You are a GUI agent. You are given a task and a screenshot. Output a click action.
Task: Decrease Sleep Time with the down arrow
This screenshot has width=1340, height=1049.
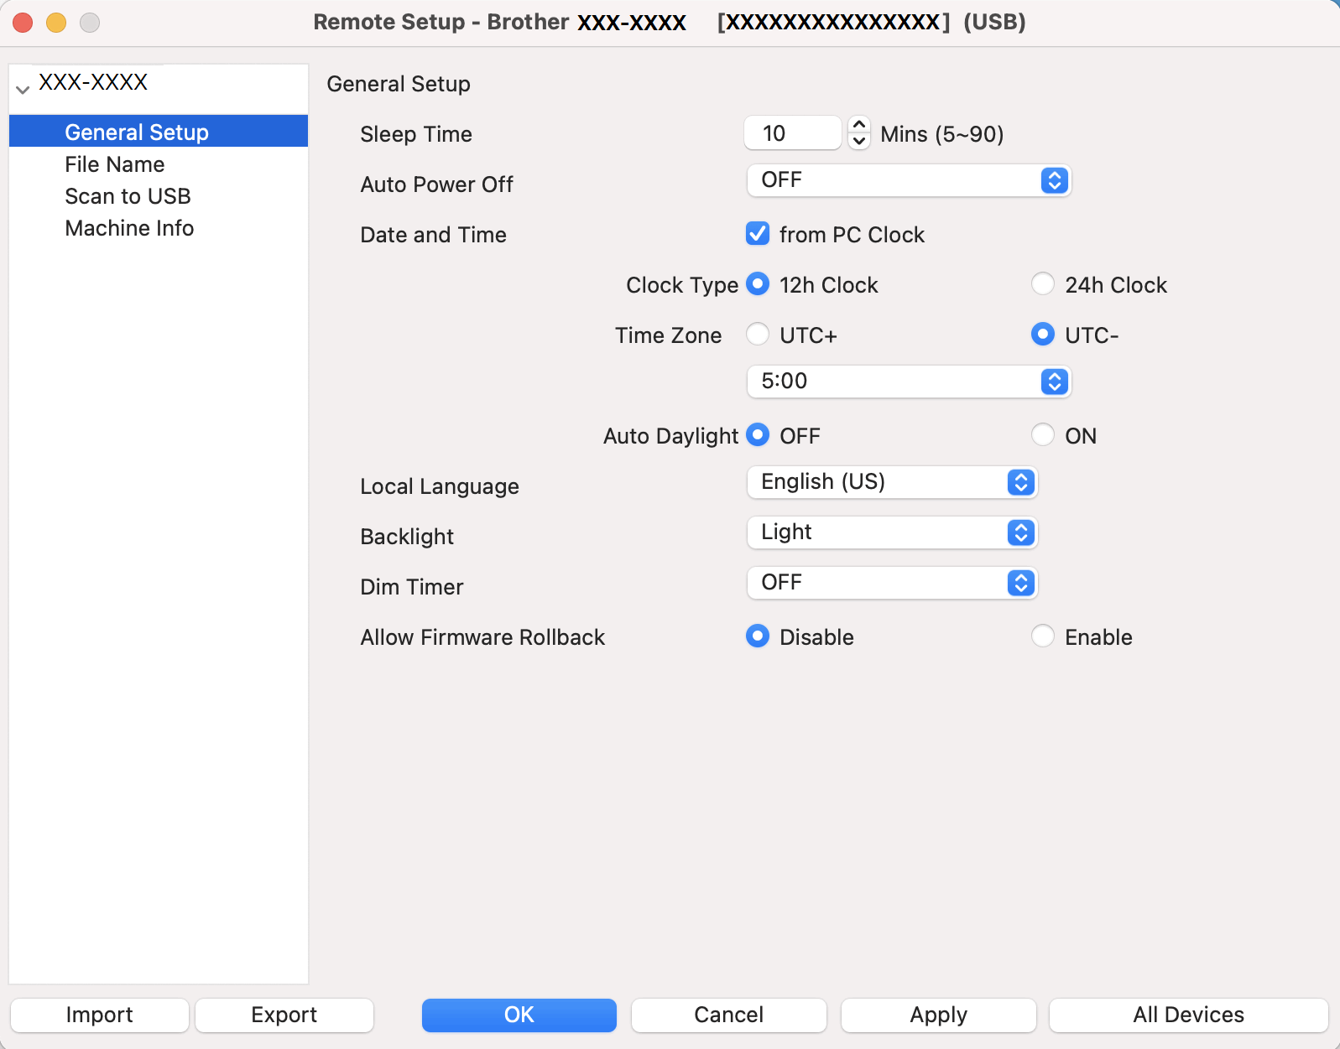tap(859, 142)
